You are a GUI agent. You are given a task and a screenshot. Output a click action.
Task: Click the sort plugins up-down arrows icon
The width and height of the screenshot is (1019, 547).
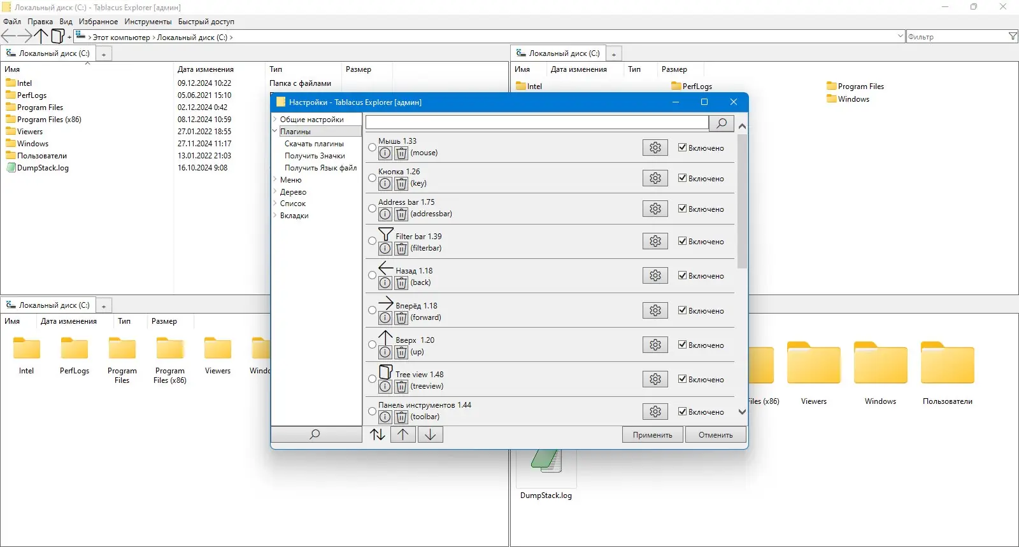[378, 434]
